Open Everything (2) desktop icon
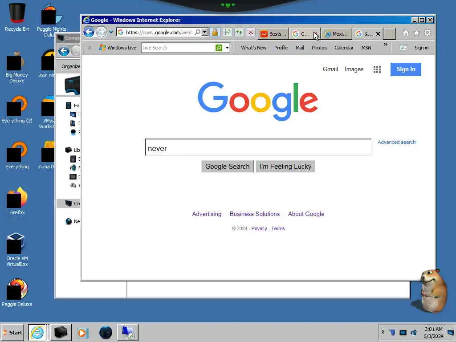 (17, 110)
